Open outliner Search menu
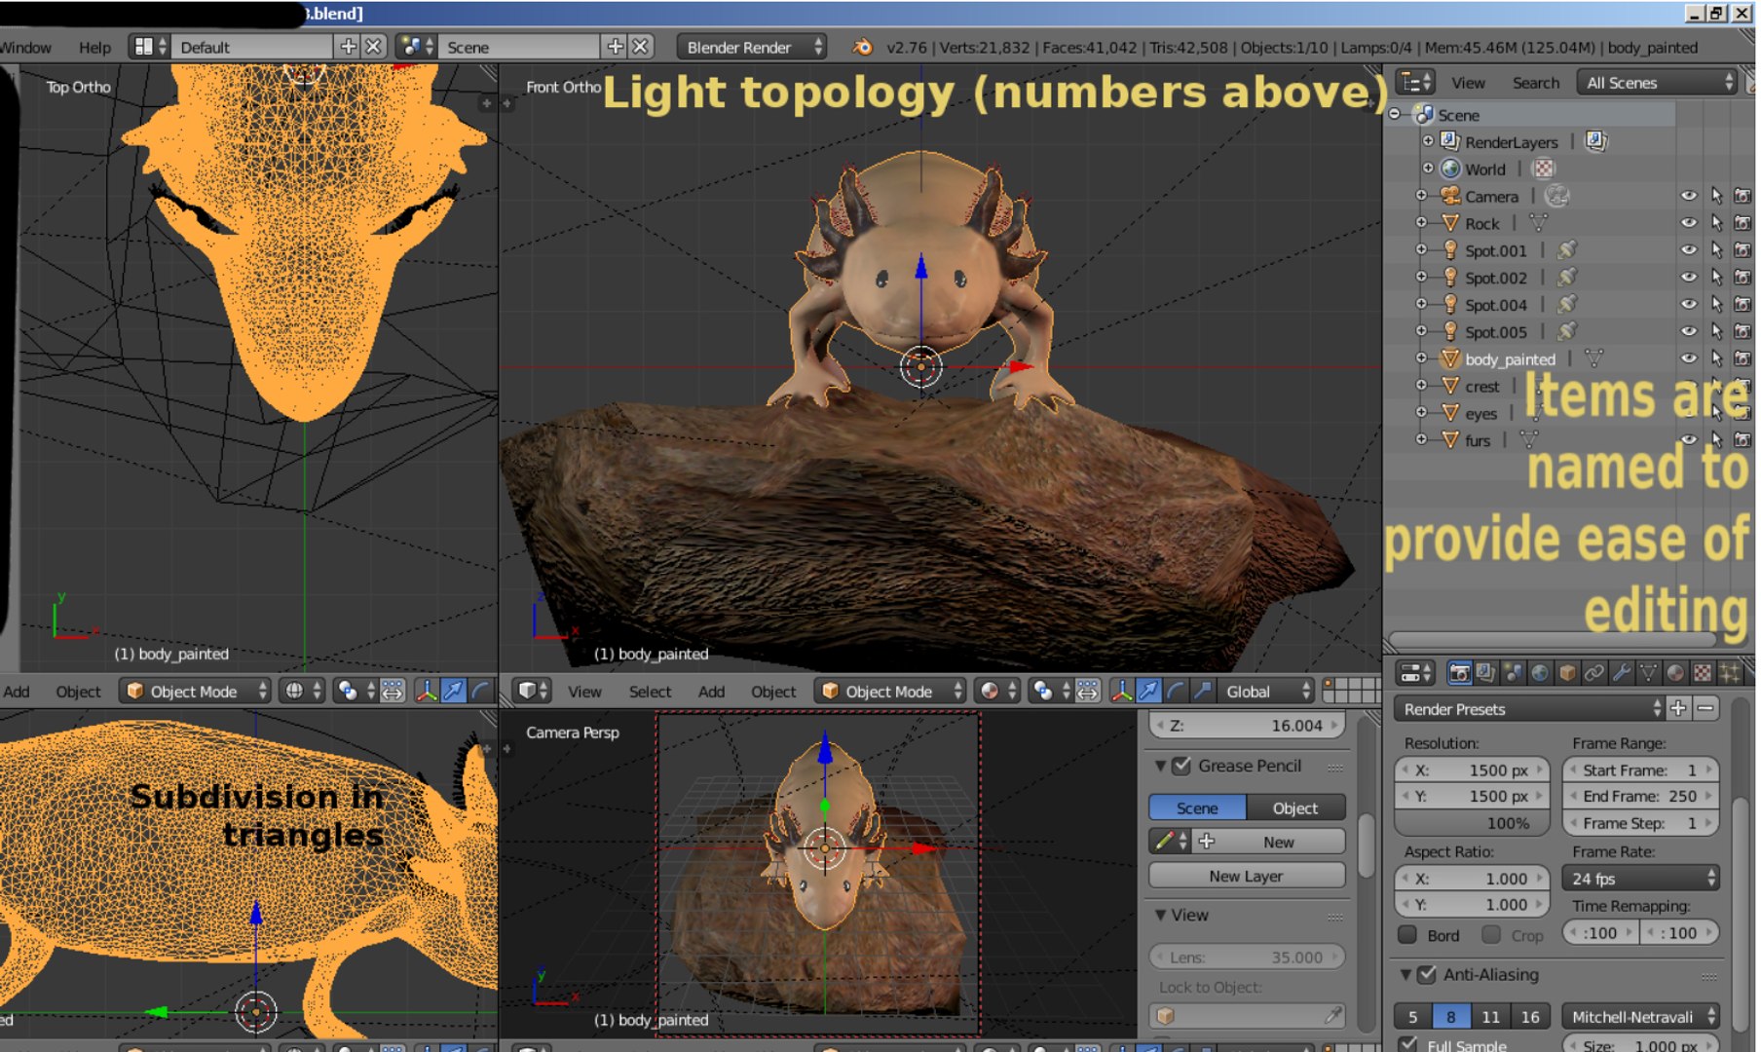 1536,83
